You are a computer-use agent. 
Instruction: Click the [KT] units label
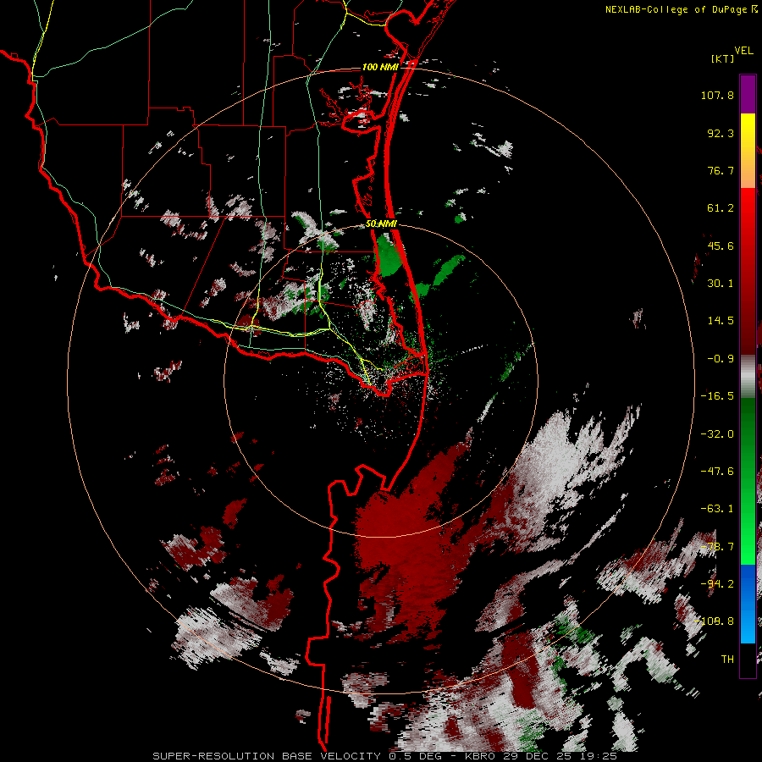(722, 58)
